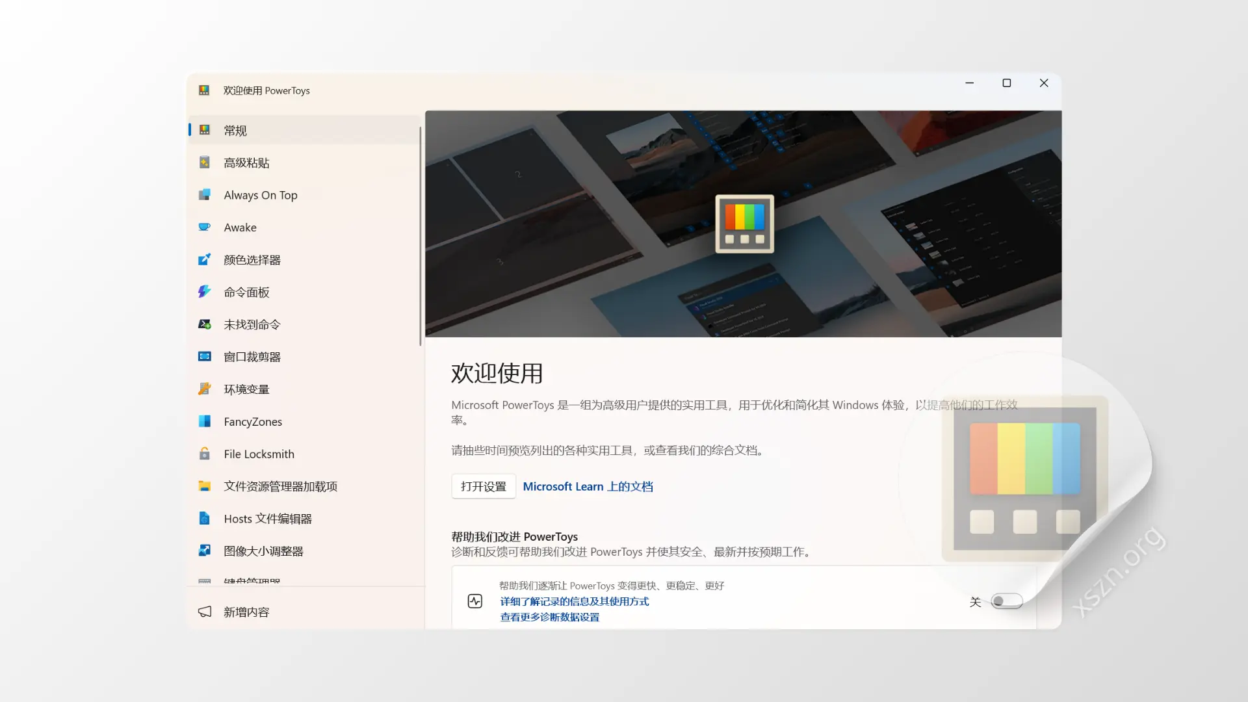
Task: Click the File Locksmith padlock icon
Action: pyautogui.click(x=205, y=454)
